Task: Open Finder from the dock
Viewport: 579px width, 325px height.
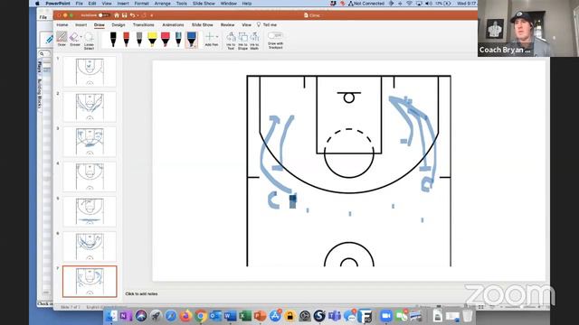Action: click(x=111, y=316)
